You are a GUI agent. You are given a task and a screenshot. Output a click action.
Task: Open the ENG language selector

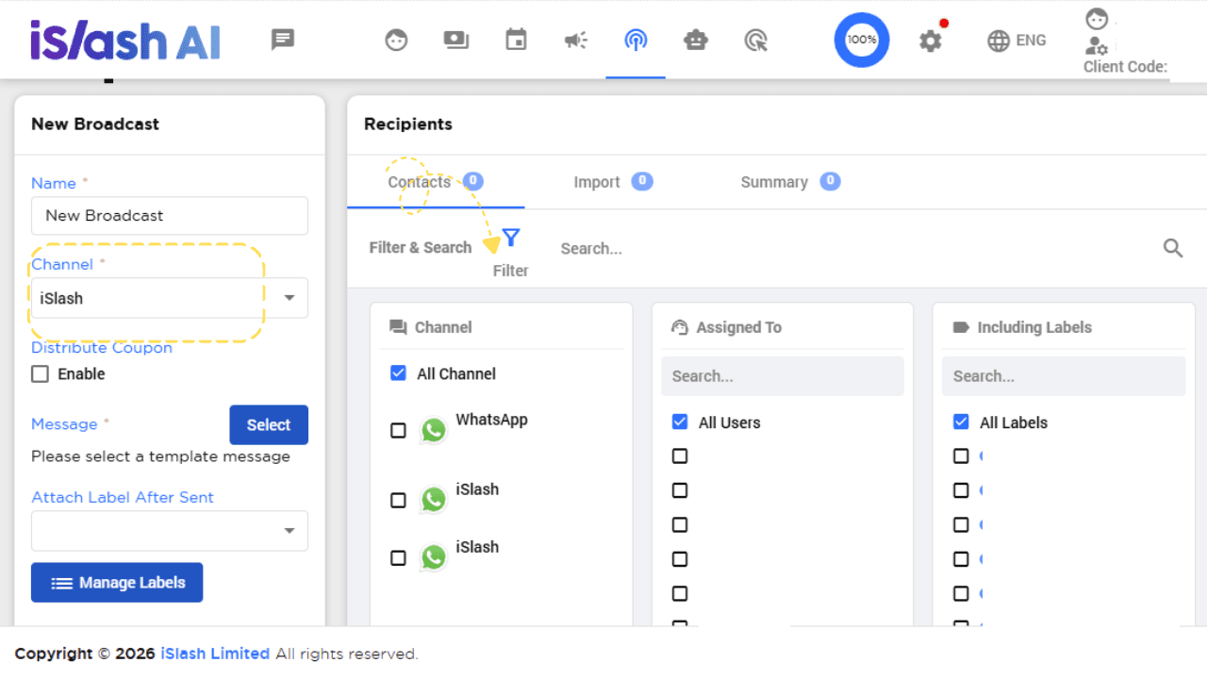click(1017, 41)
